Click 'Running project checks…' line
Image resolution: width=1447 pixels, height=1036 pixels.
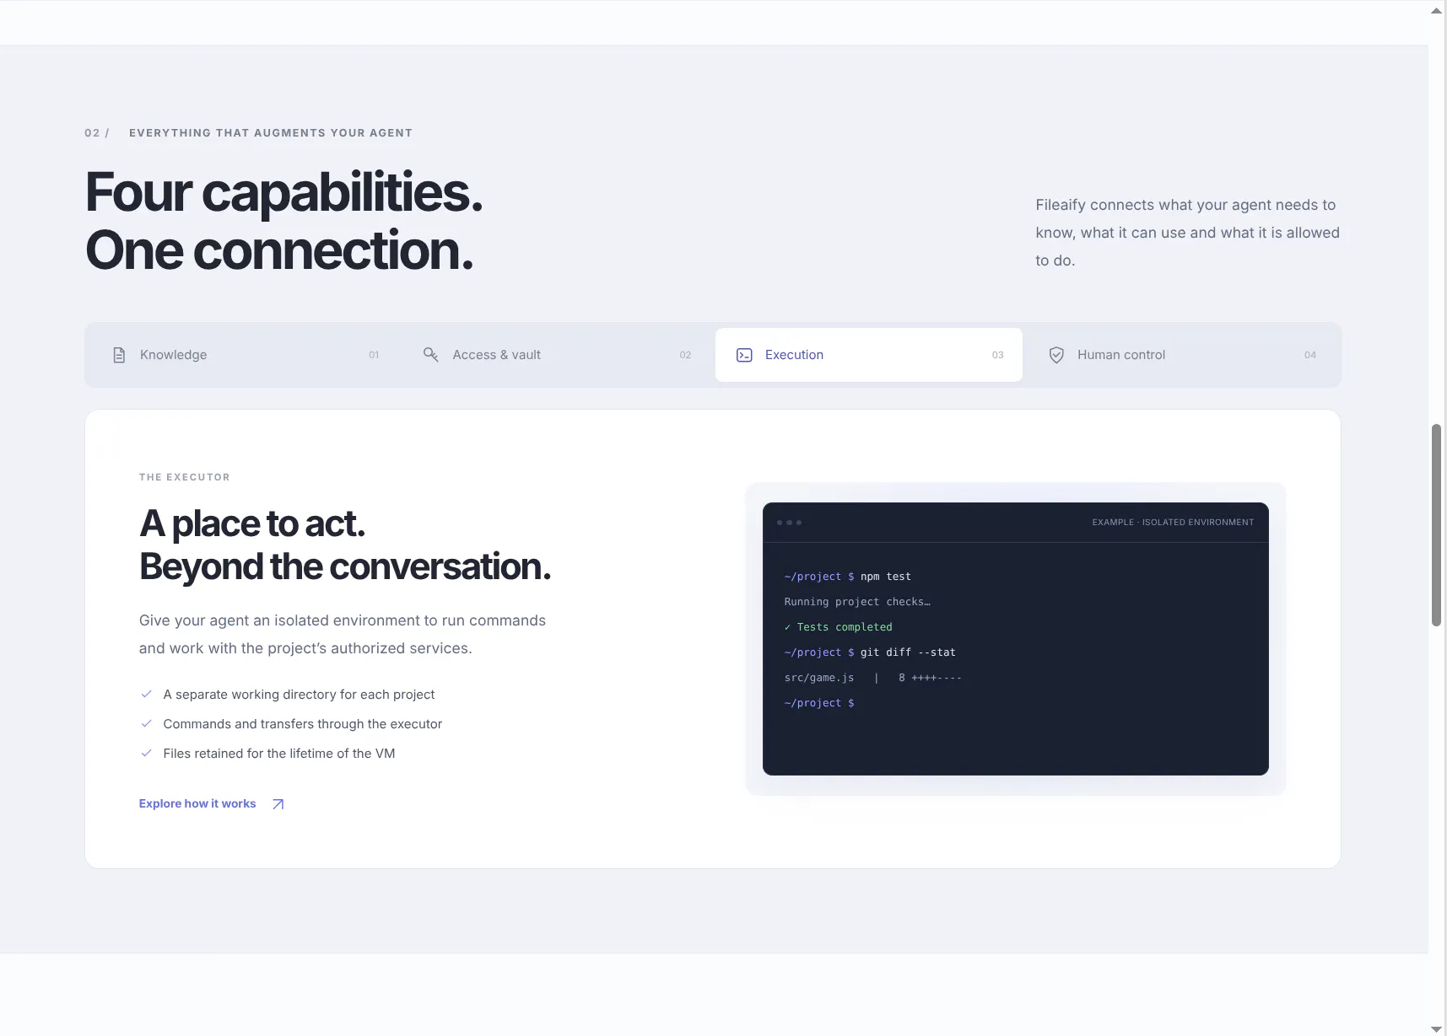tap(857, 602)
